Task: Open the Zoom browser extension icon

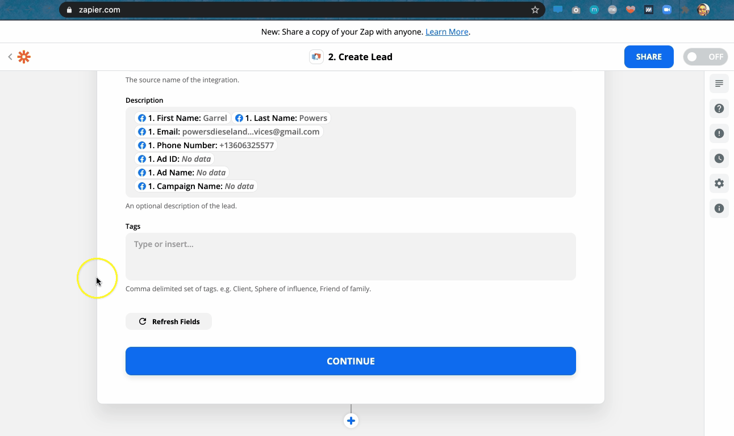Action: [667, 10]
